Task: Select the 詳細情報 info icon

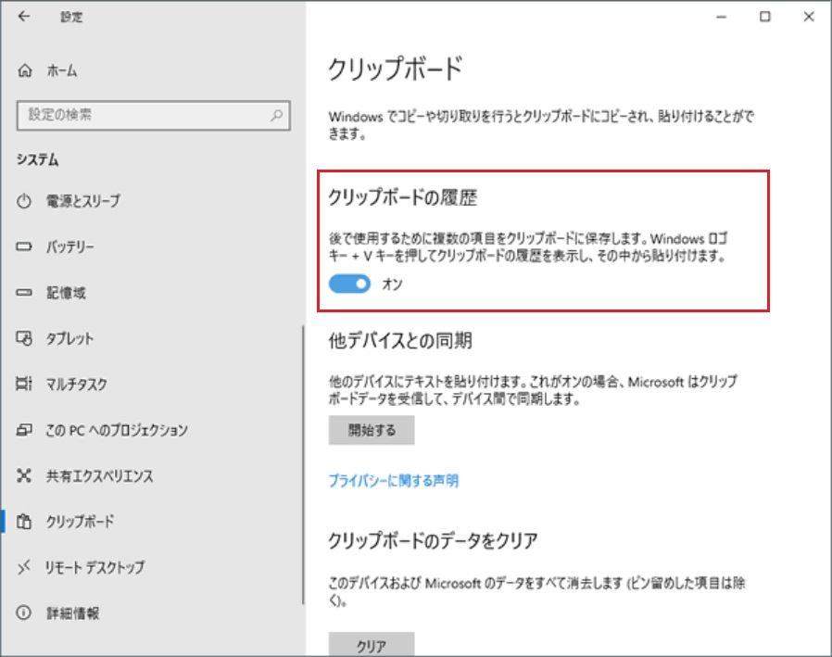Action: tap(24, 613)
